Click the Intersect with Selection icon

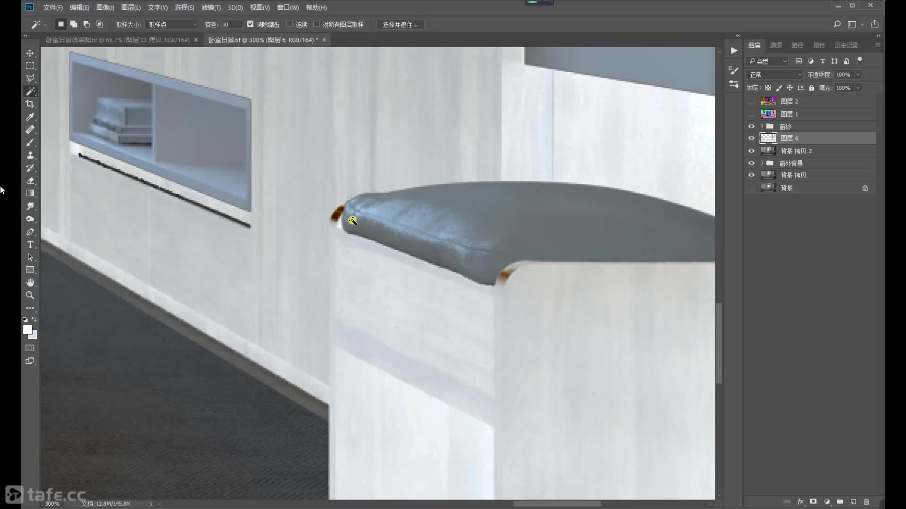[x=99, y=24]
